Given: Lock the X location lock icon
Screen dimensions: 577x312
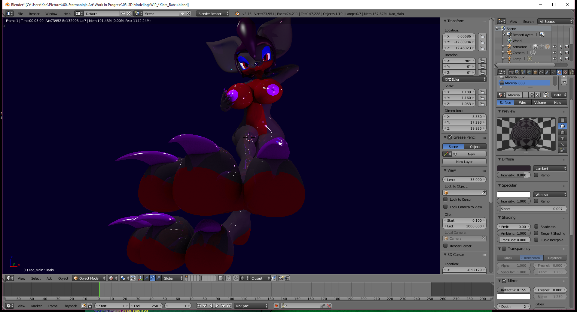Looking at the screenshot, I should pyautogui.click(x=482, y=36).
